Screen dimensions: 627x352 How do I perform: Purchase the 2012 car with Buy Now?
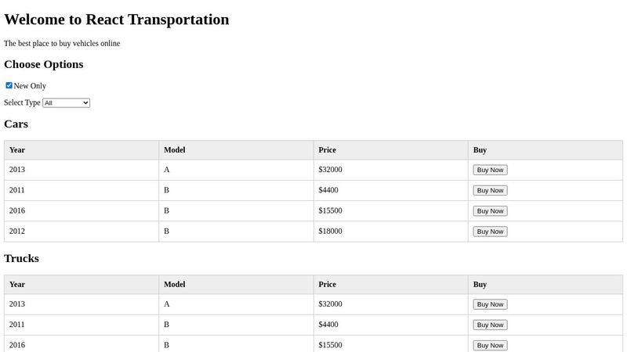click(x=490, y=232)
